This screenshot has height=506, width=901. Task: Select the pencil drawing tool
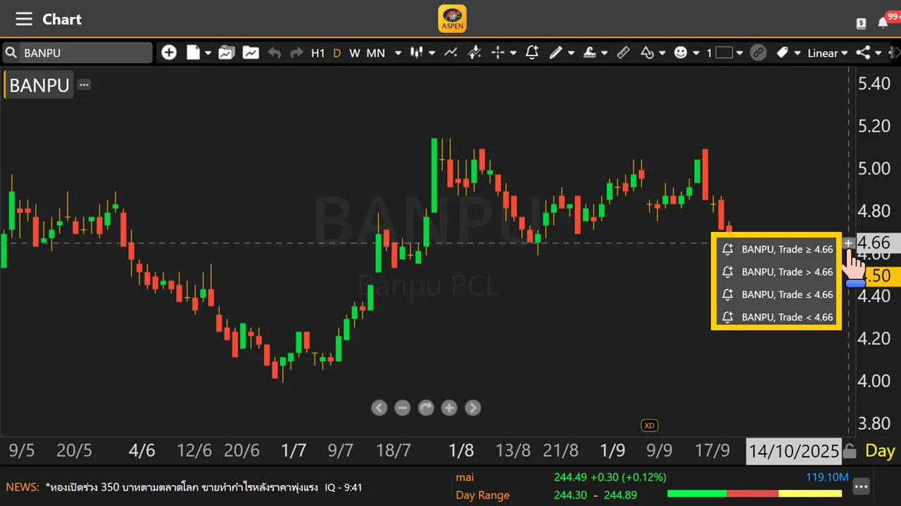(556, 53)
